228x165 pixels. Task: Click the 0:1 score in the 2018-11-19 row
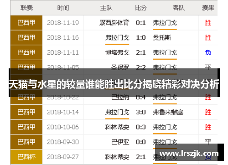click(141, 23)
